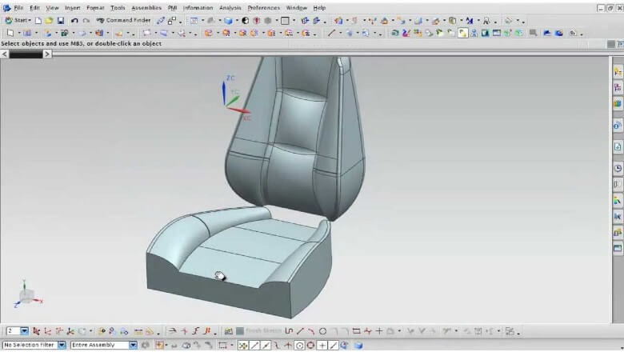The width and height of the screenshot is (624, 352).
Task: Click the Undo arrow icon
Action: pyautogui.click(x=74, y=20)
